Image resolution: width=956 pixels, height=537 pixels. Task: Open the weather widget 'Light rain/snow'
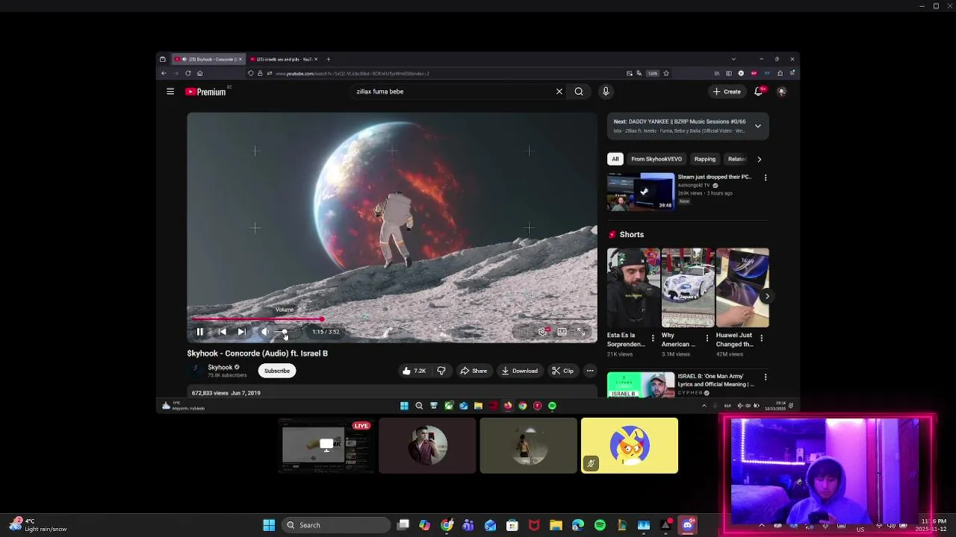(x=37, y=525)
